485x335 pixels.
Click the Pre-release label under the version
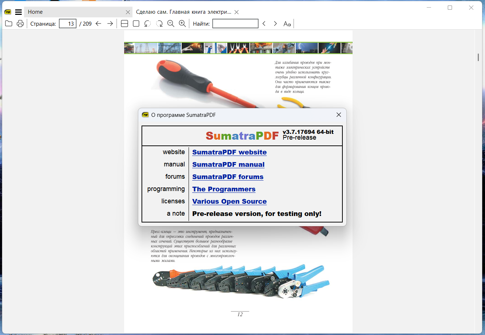(299, 138)
